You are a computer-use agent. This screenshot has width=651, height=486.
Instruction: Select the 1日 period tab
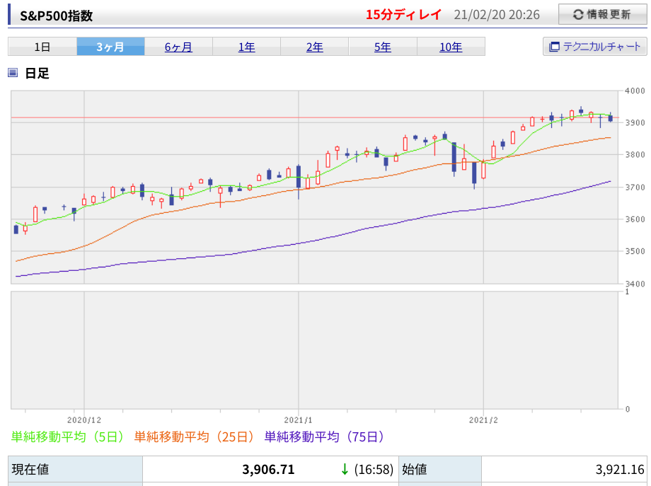coord(42,47)
